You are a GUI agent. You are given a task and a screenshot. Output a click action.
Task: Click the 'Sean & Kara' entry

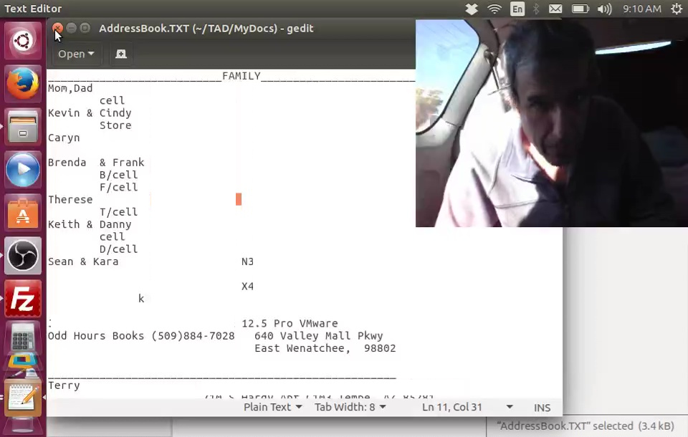point(83,261)
